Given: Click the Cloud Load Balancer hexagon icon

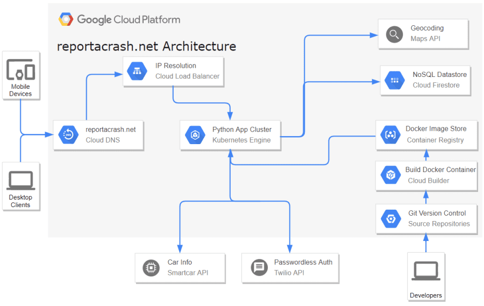Looking at the screenshot, I should [137, 71].
